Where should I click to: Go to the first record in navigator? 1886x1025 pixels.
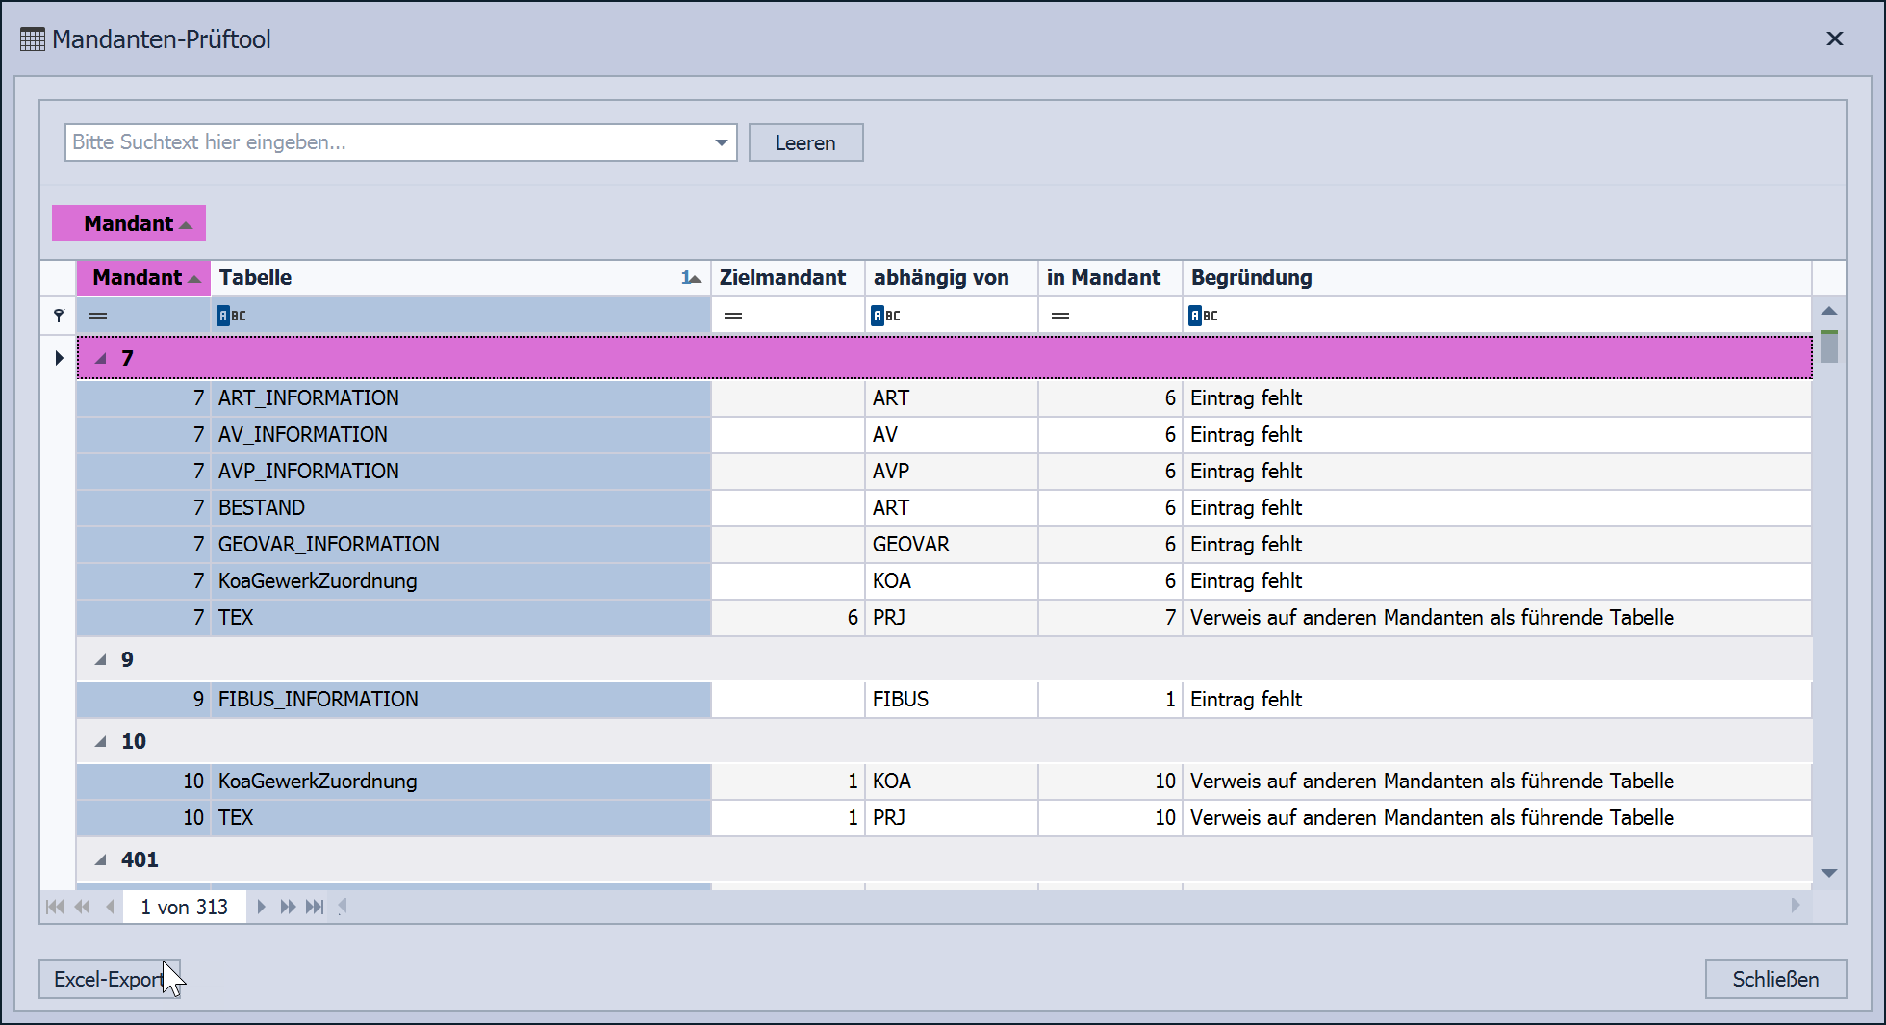[x=55, y=907]
